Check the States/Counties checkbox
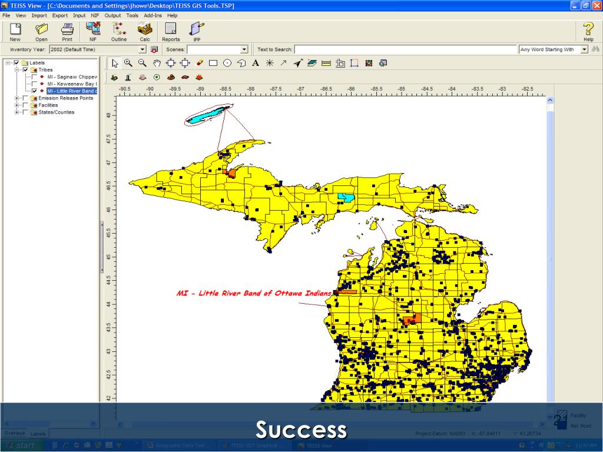This screenshot has height=452, width=603. [x=25, y=112]
